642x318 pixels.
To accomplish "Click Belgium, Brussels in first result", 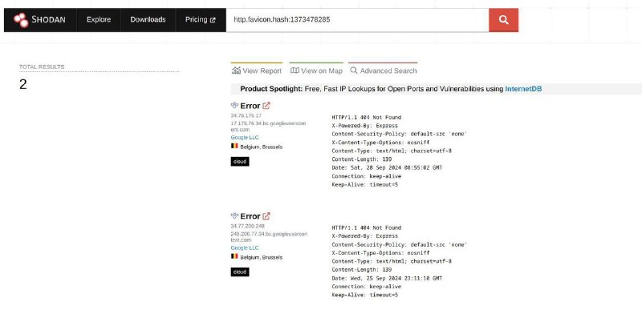I will click(262, 147).
